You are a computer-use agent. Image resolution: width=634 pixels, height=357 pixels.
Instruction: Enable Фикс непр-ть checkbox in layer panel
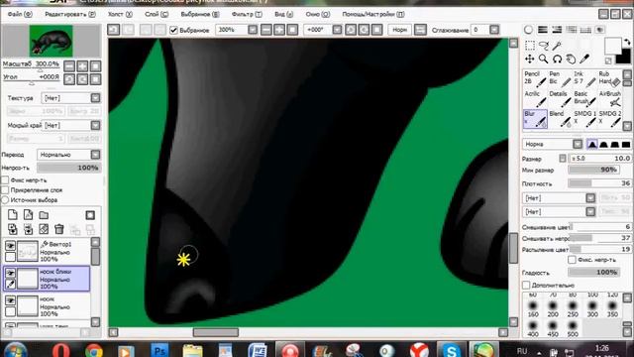(5, 180)
